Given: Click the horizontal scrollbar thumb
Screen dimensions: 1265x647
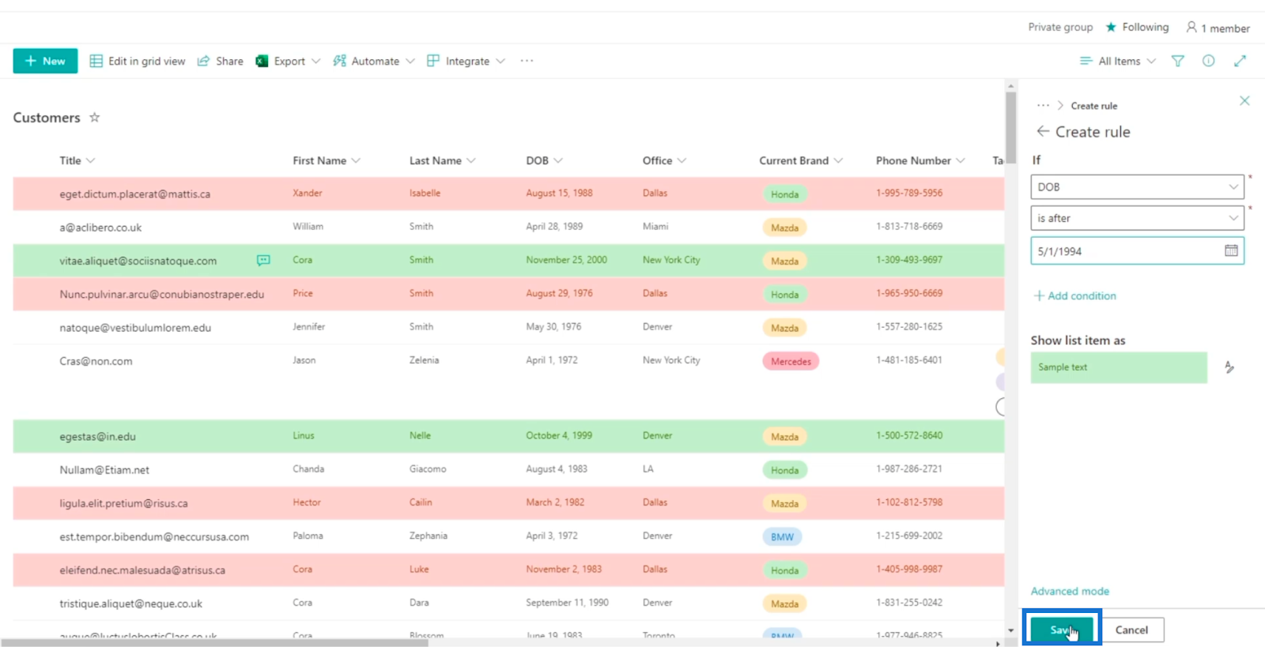Looking at the screenshot, I should click(215, 643).
